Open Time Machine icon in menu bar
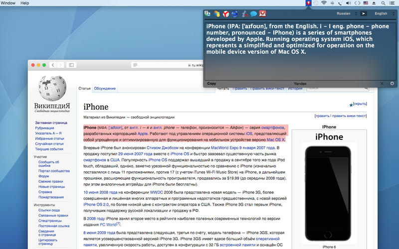 click(316, 3)
